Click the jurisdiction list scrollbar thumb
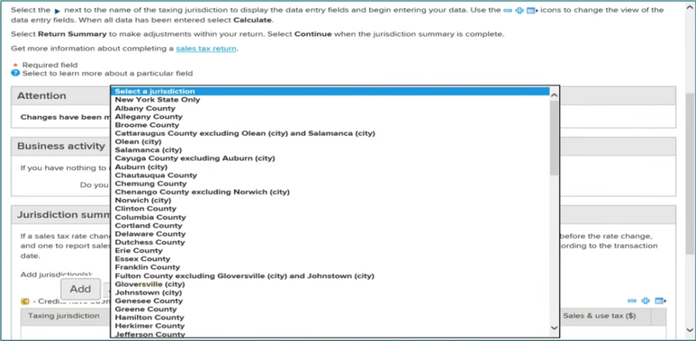 [x=554, y=137]
